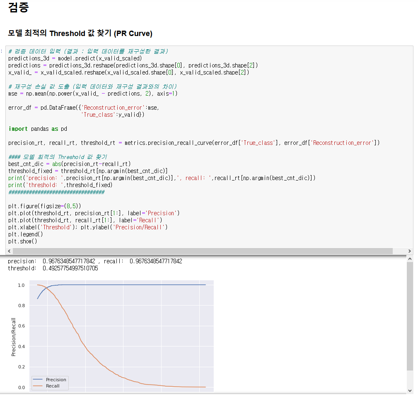418x397 pixels.
Task: Click the plt.xlabel('Threshold') code line
Action: [x=88, y=227]
